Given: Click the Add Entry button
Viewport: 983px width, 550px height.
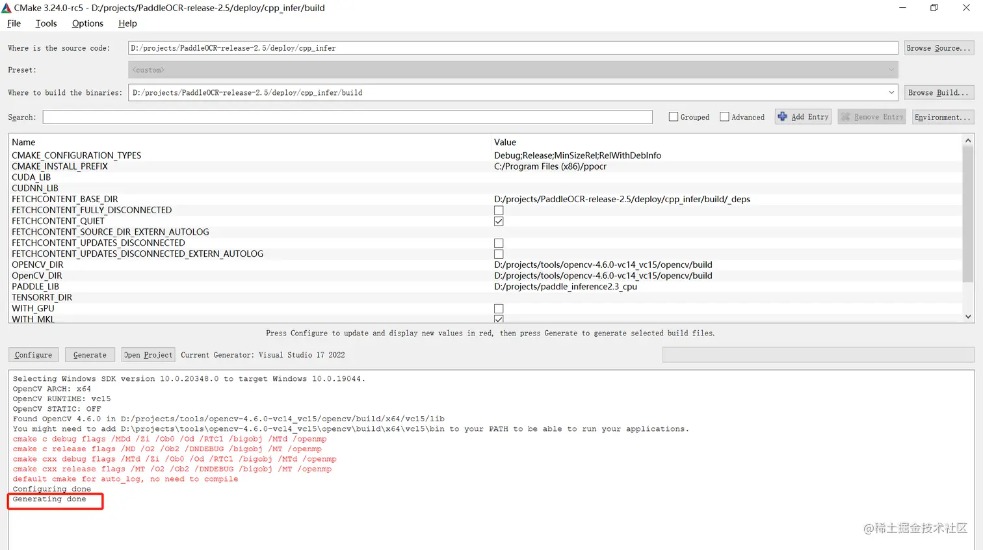Looking at the screenshot, I should click(803, 117).
